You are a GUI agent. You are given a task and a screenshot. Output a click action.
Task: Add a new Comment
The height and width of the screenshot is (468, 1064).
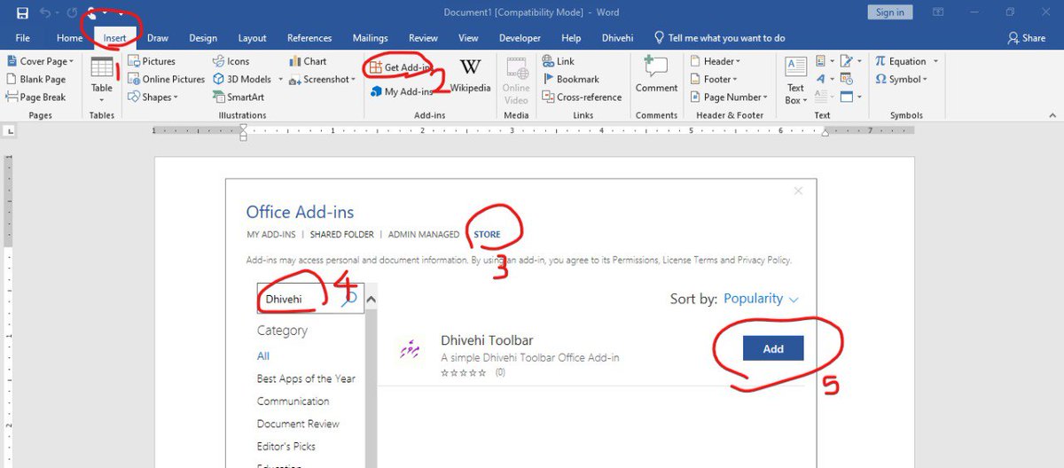[656, 75]
